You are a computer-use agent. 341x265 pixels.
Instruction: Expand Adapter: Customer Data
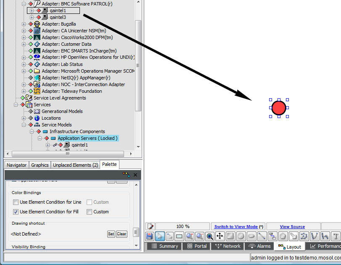(x=24, y=45)
